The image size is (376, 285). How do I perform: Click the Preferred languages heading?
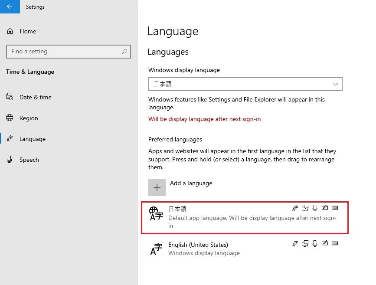pos(175,139)
